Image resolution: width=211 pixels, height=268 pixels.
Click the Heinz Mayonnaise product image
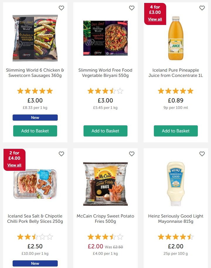pos(176,184)
